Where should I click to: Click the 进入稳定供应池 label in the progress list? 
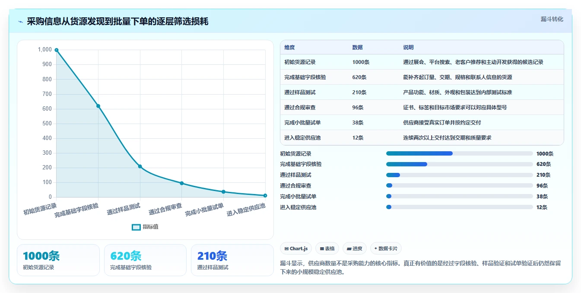point(298,207)
